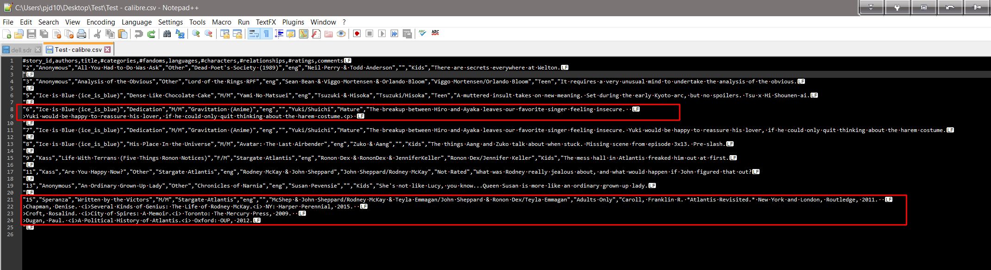
Task: Click title bar double down-arrow button
Action: tap(871, 7)
